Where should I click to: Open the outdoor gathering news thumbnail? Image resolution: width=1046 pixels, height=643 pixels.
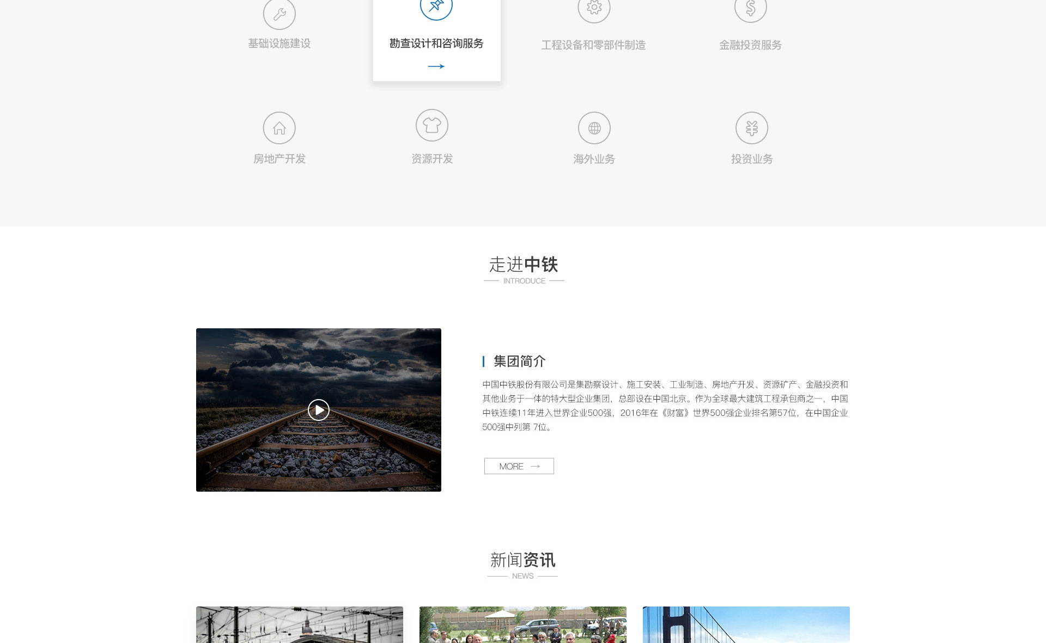tap(523, 624)
